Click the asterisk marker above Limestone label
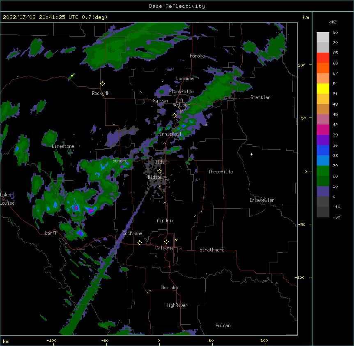The height and width of the screenshot is (346, 354). [63, 142]
